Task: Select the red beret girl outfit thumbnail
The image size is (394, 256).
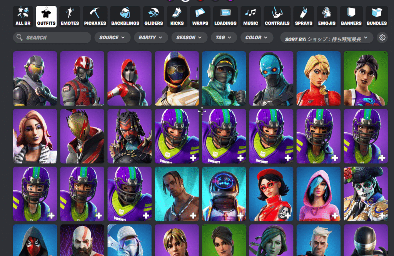Action: (x=271, y=194)
